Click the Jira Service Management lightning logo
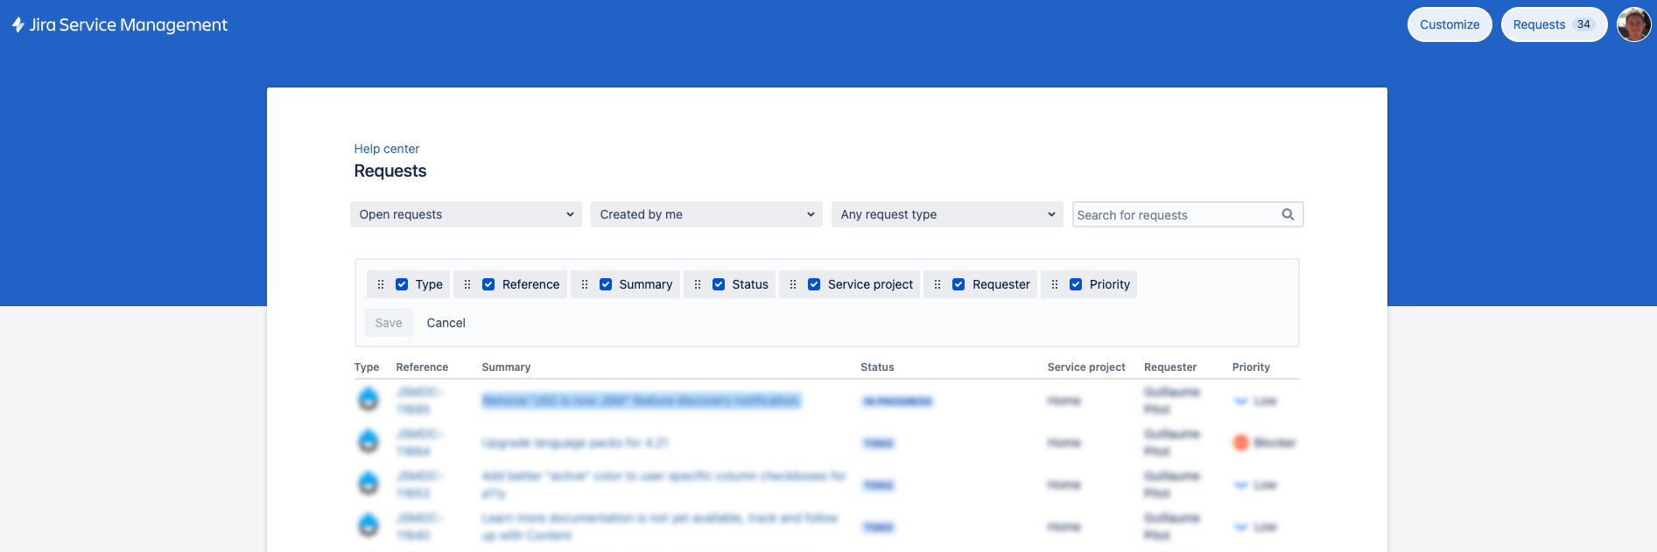The image size is (1657, 552). point(18,25)
